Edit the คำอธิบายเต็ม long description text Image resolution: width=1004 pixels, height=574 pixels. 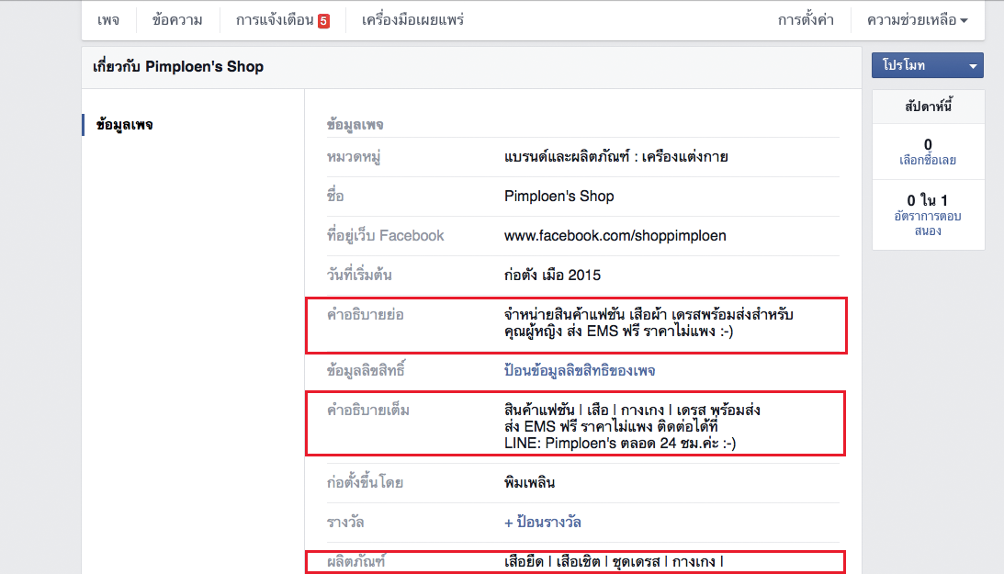point(632,426)
